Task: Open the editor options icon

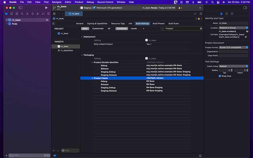Action: (x=201, y=14)
